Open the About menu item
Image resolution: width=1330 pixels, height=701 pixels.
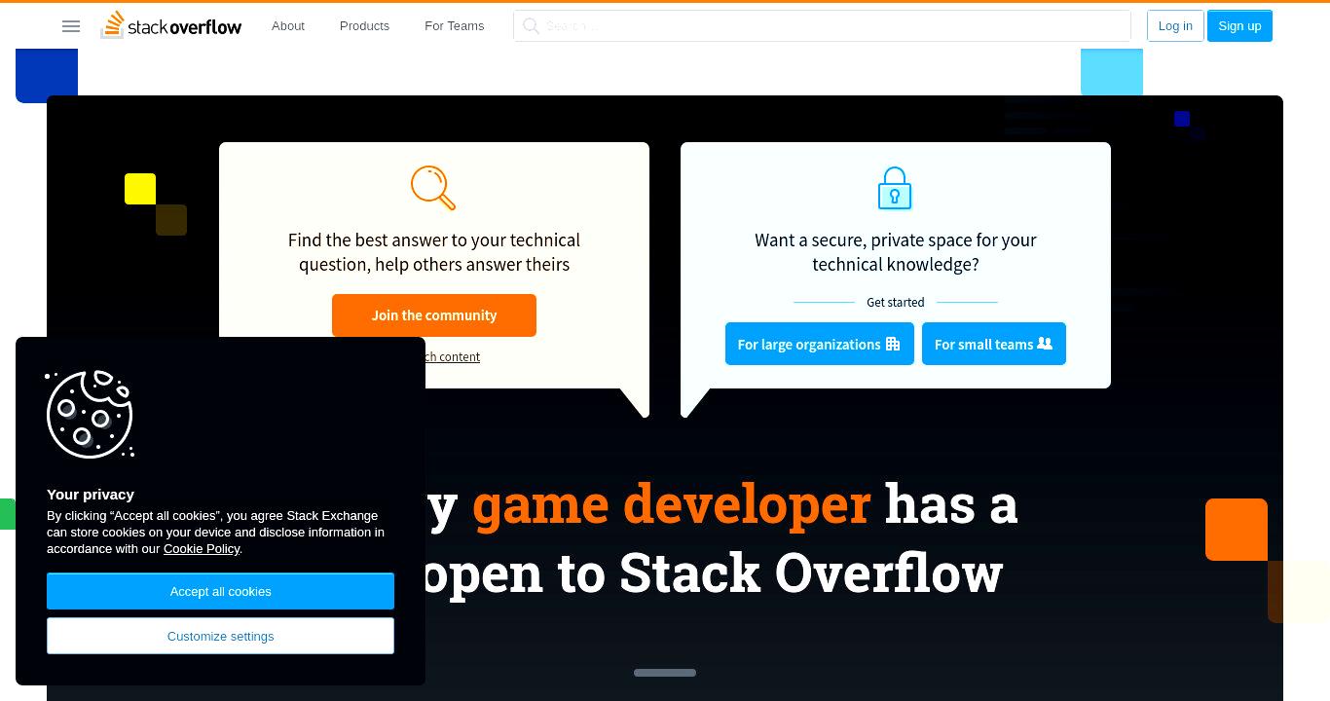point(288,26)
